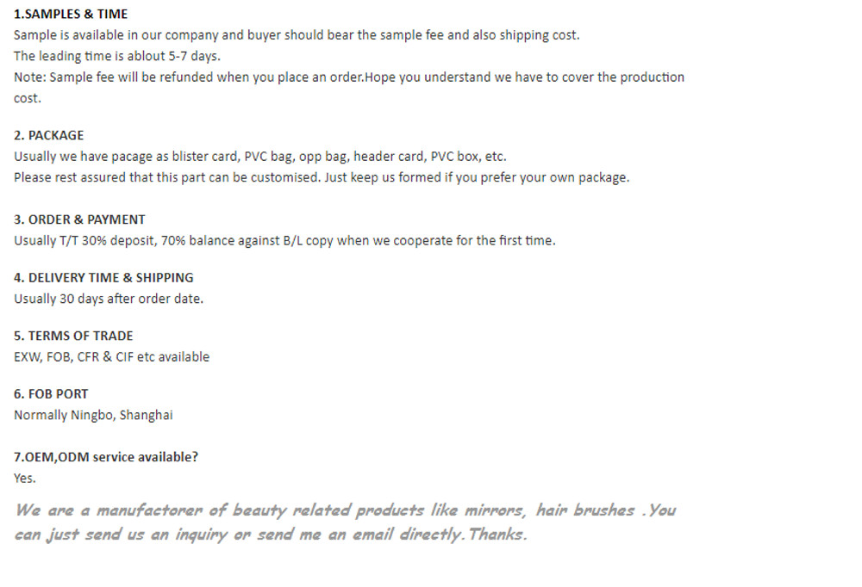Screen dimensions: 862x587
Task: Click the 'Normally Ningbo, Shanghai' text
Action: [x=93, y=416]
